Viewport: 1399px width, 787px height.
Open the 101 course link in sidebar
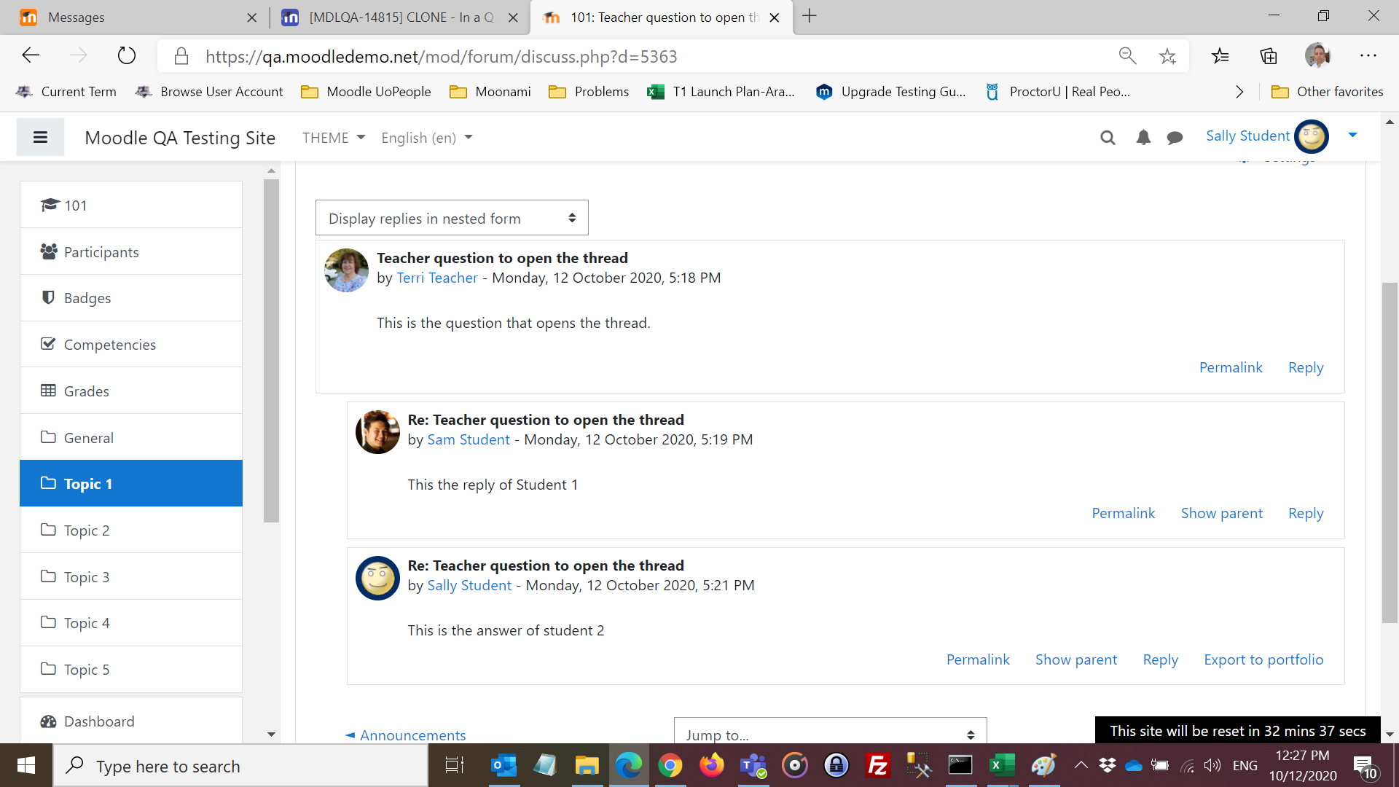coord(131,205)
